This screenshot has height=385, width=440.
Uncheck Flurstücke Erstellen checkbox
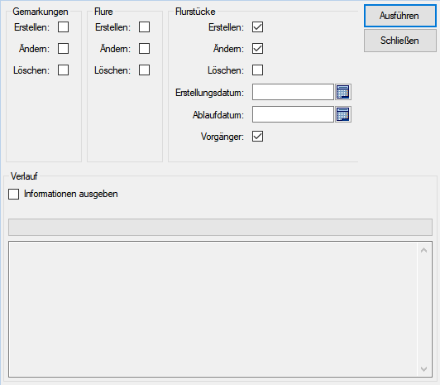(x=257, y=27)
